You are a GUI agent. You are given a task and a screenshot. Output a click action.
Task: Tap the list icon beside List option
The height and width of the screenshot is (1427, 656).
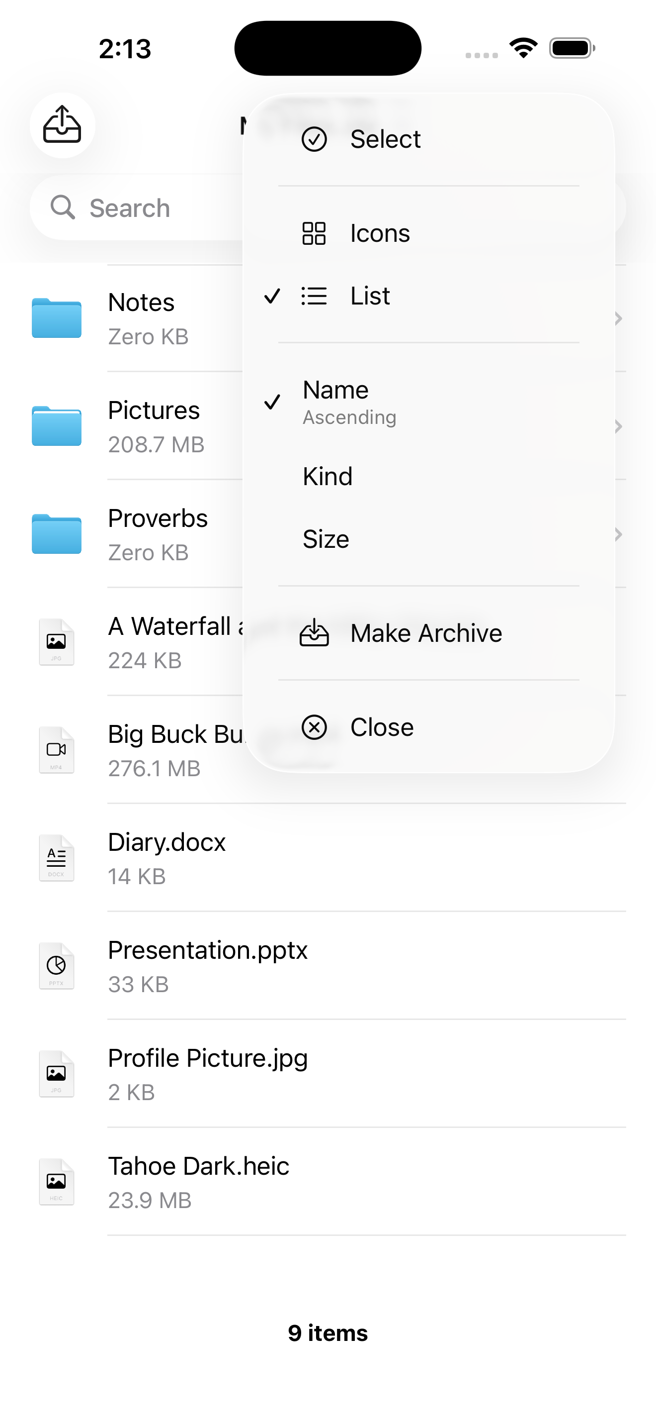[314, 296]
